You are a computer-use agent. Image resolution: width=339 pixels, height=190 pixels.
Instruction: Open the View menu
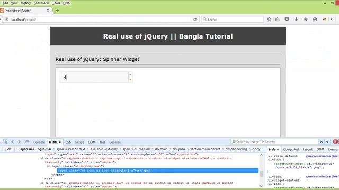point(14,3)
